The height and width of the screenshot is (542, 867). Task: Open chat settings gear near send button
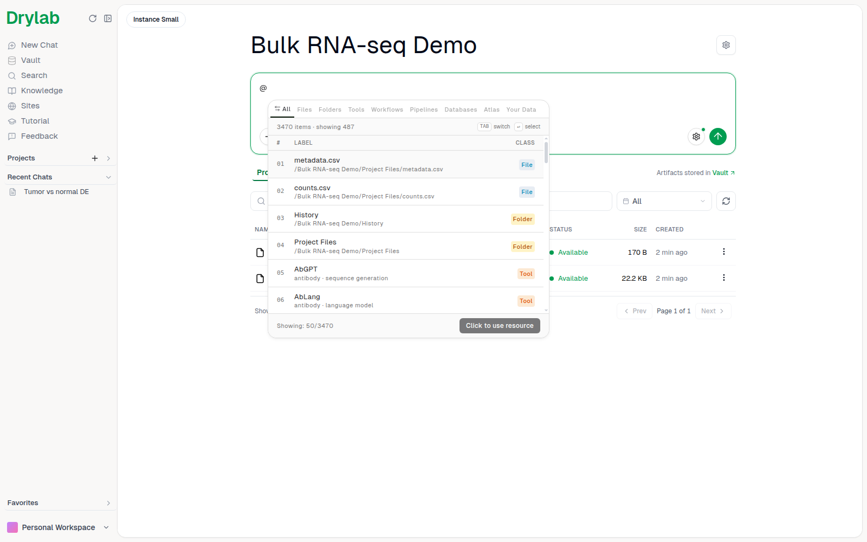(696, 137)
